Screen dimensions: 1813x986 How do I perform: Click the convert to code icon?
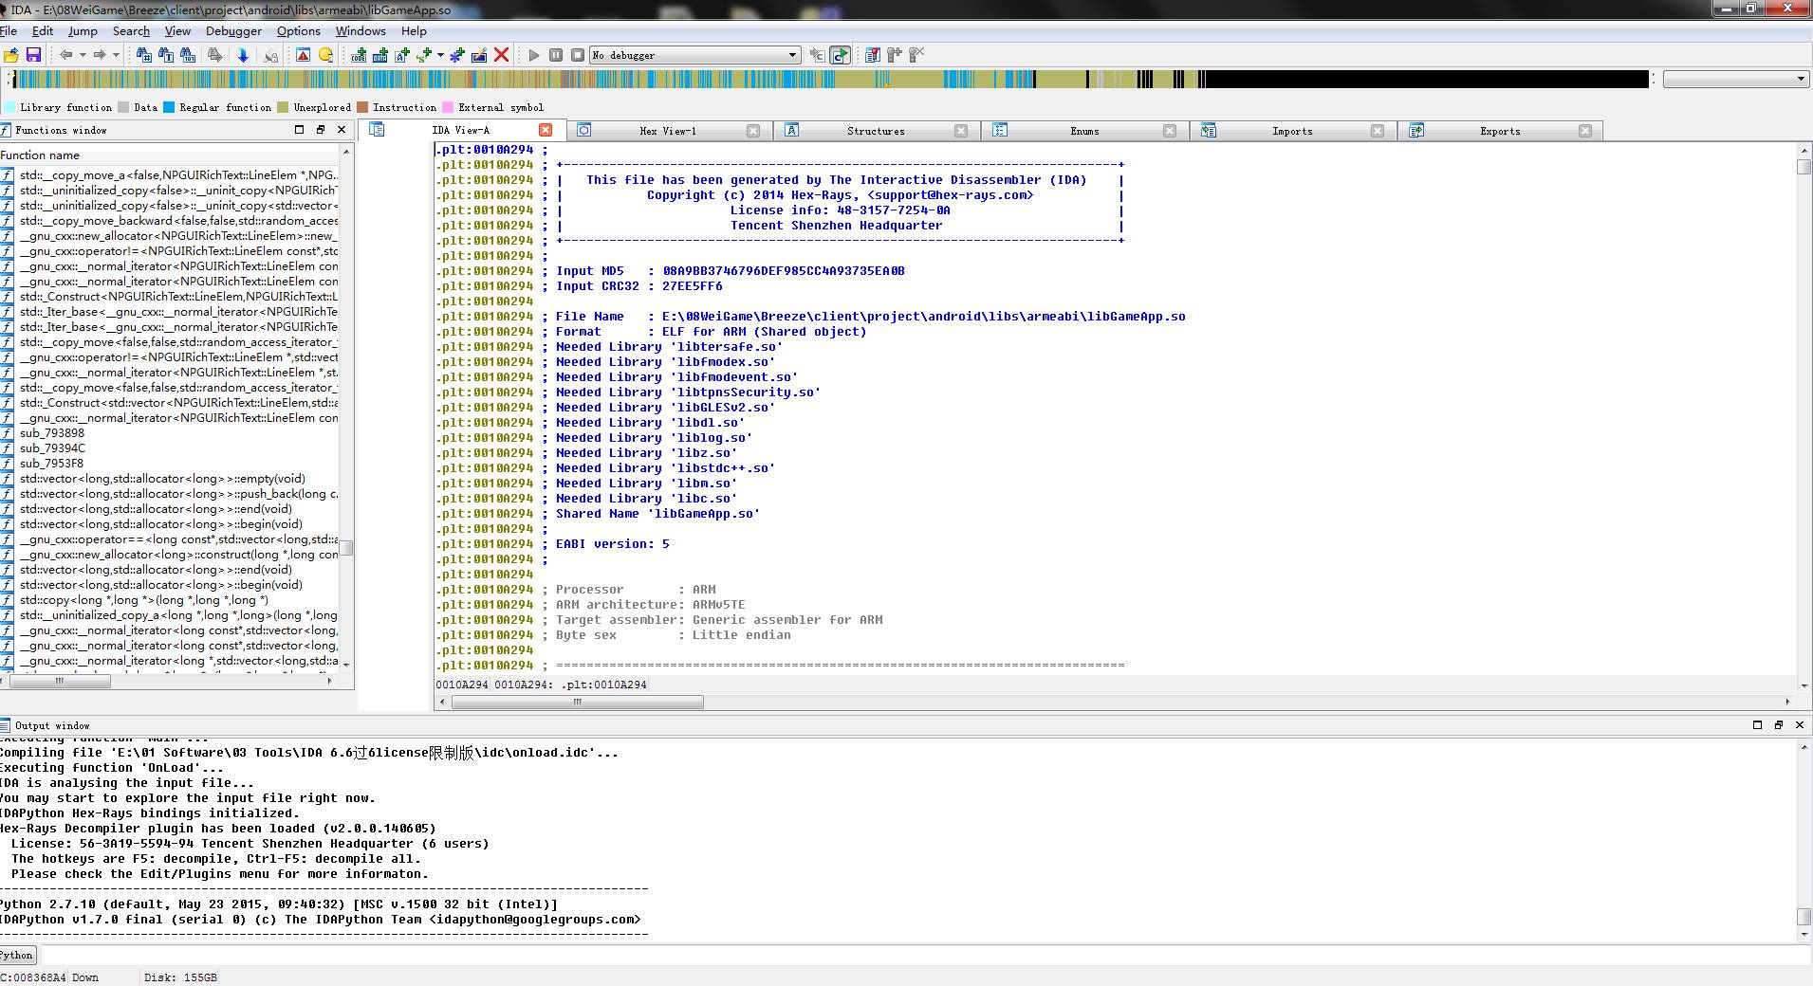(x=359, y=55)
